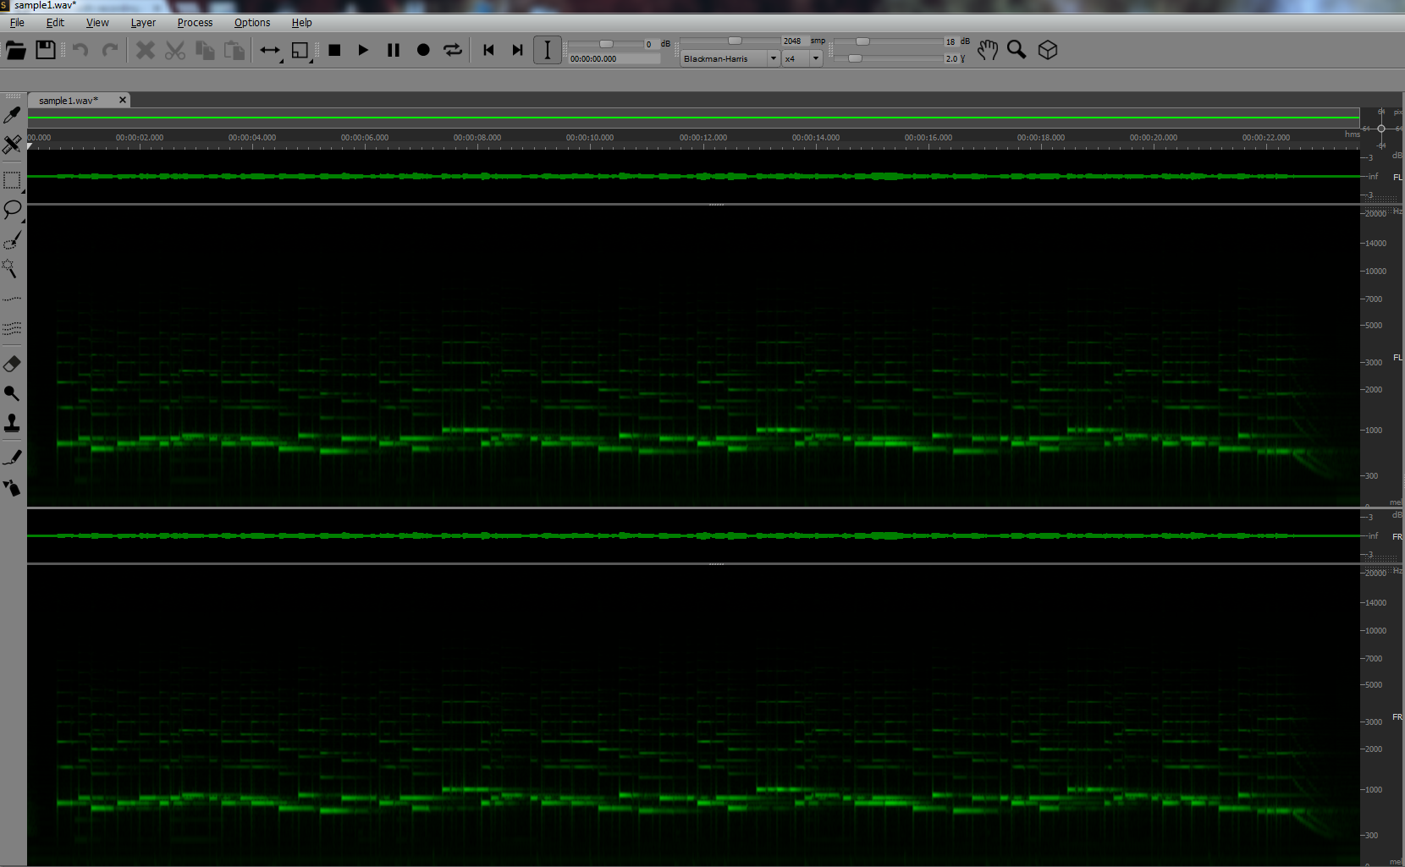Viewport: 1405px width, 867px height.
Task: Select the frequency draw pencil tool
Action: click(12, 458)
